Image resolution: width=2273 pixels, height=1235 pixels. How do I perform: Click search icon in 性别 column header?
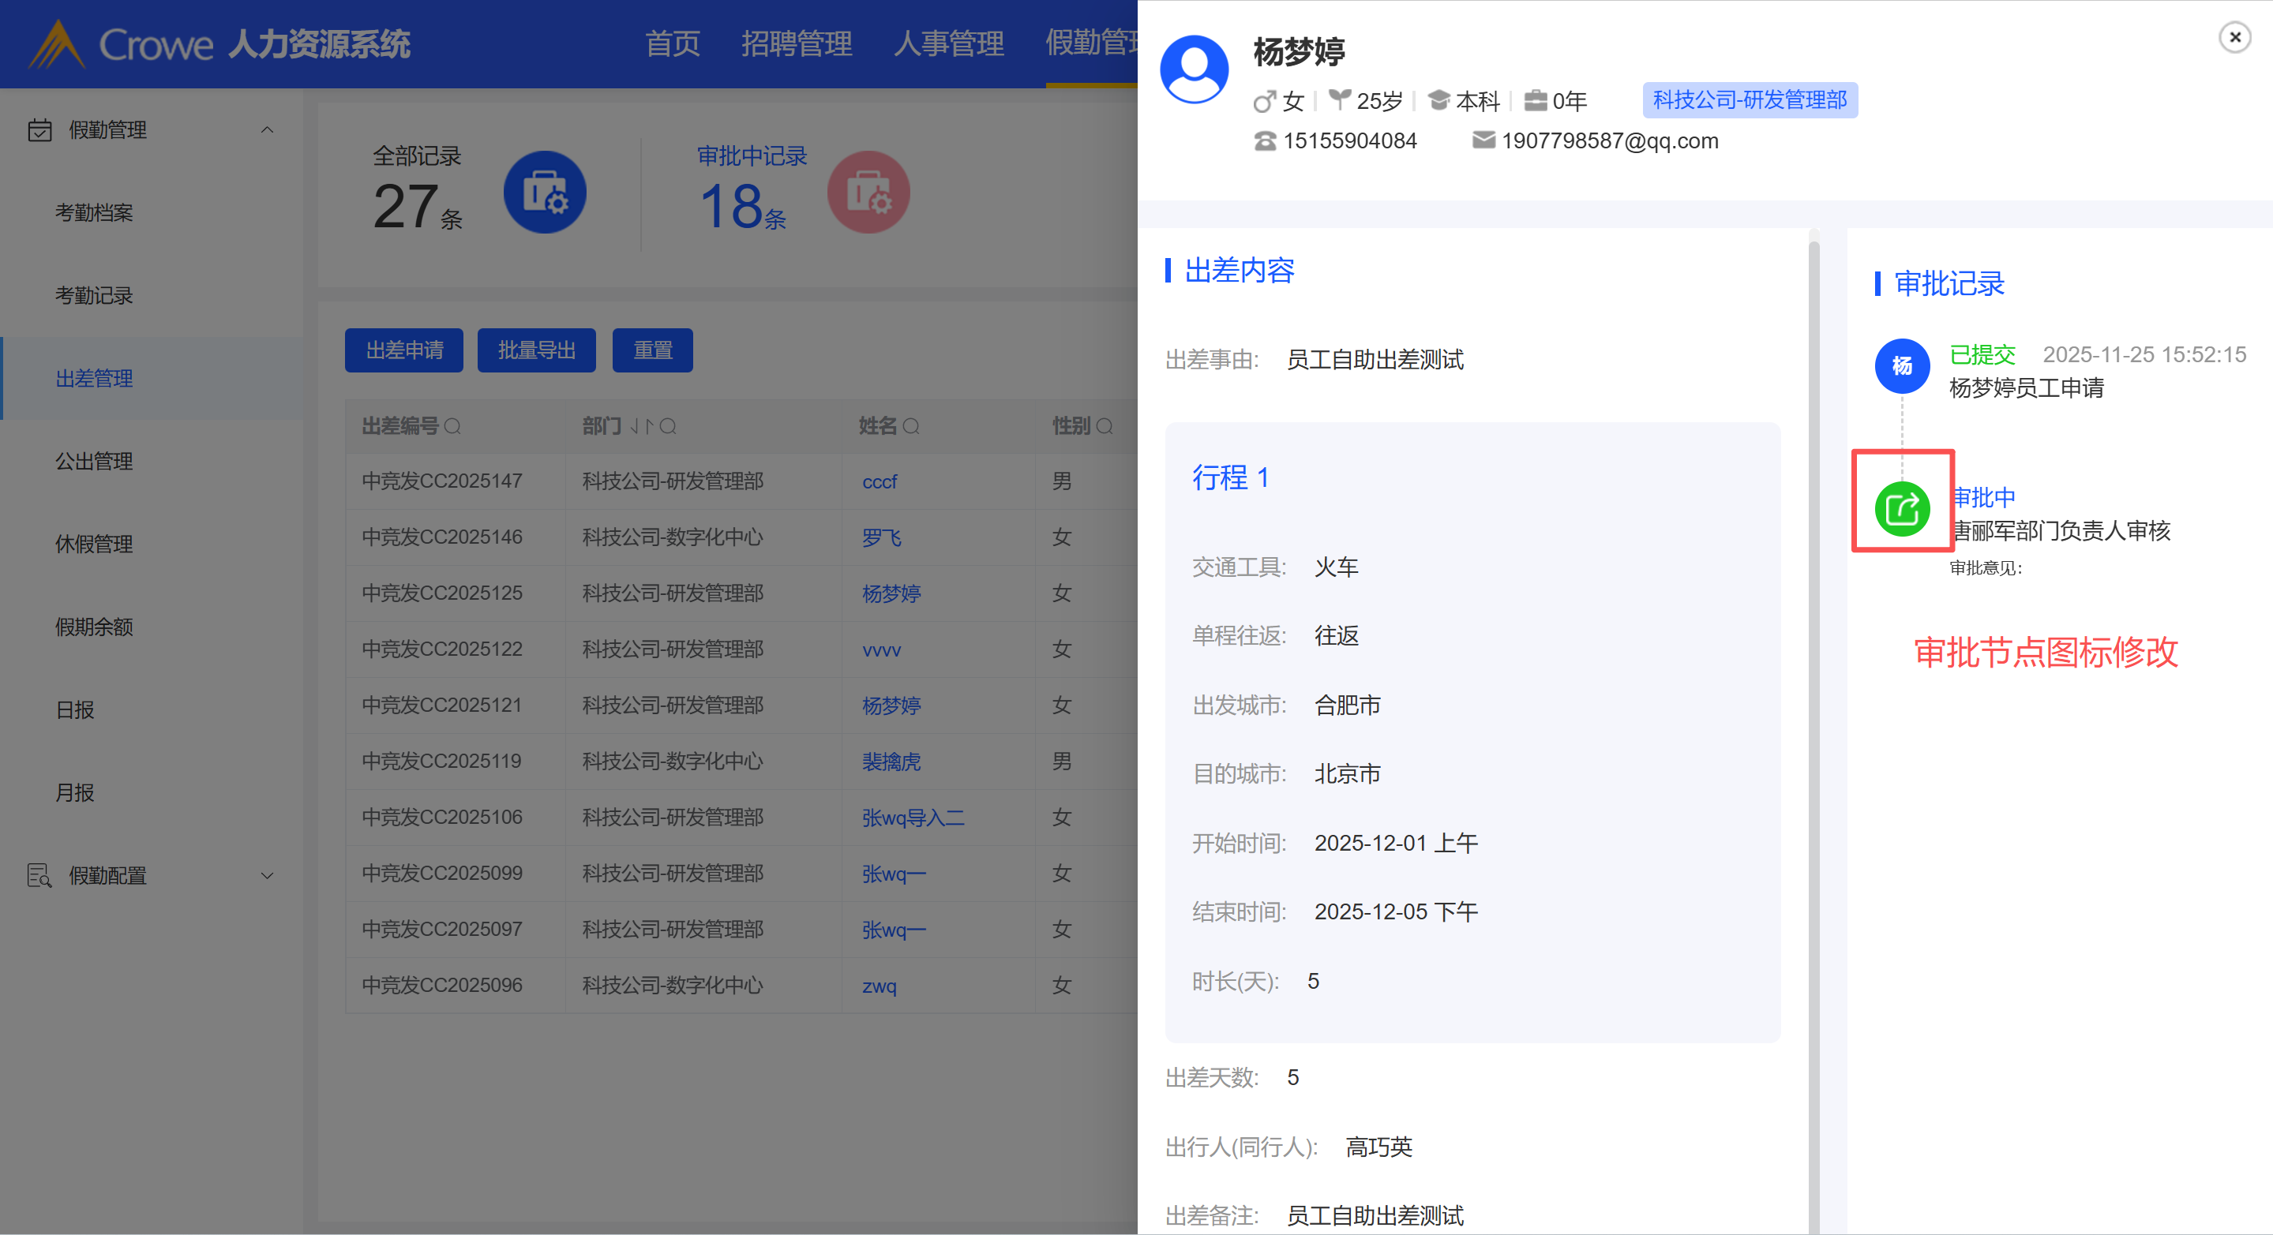point(1104,427)
